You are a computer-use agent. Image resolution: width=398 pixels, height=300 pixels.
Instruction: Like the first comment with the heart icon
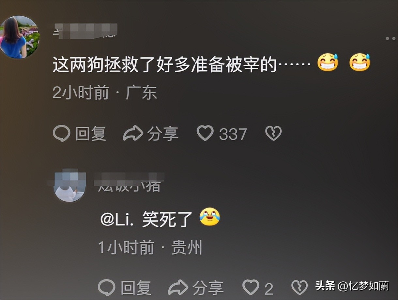[x=205, y=133]
